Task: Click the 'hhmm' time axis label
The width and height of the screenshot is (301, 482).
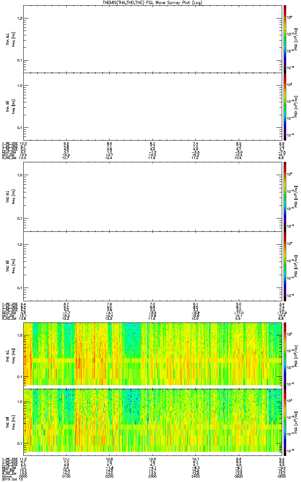Action: coord(6,476)
